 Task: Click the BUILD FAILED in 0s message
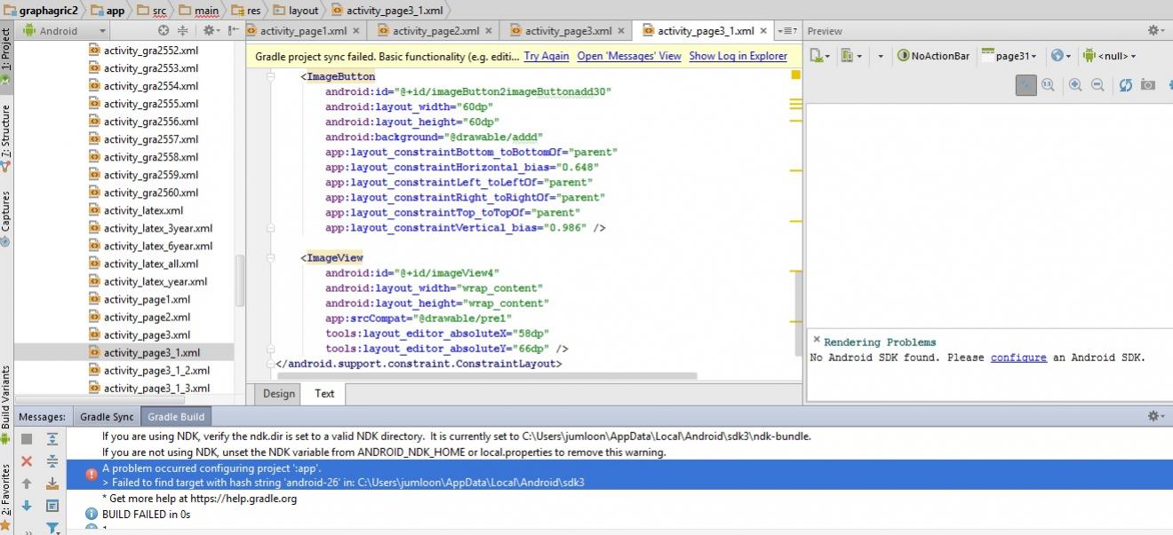(x=146, y=514)
